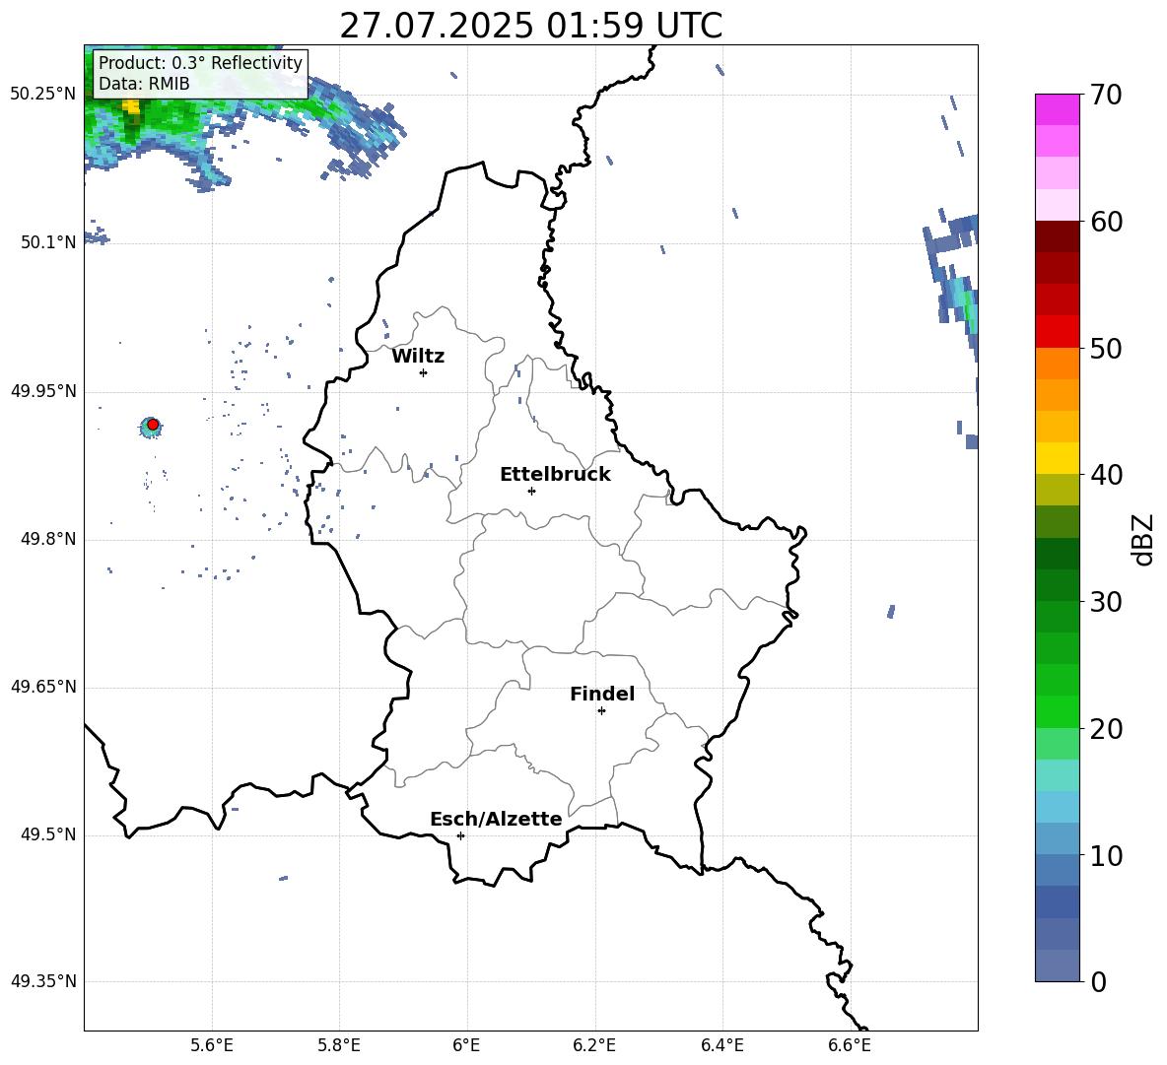Click the Esch/Alzette city label

click(x=496, y=819)
